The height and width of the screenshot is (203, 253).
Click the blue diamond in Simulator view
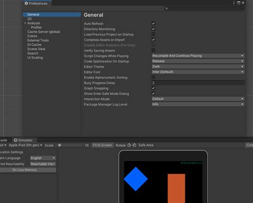point(136,179)
